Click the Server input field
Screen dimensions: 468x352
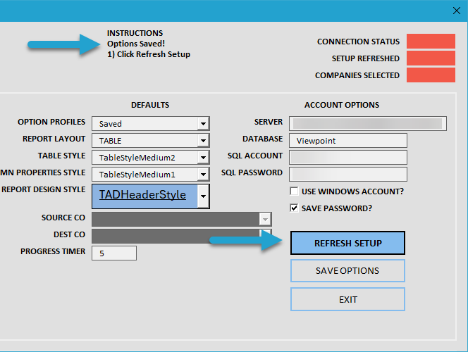(368, 123)
